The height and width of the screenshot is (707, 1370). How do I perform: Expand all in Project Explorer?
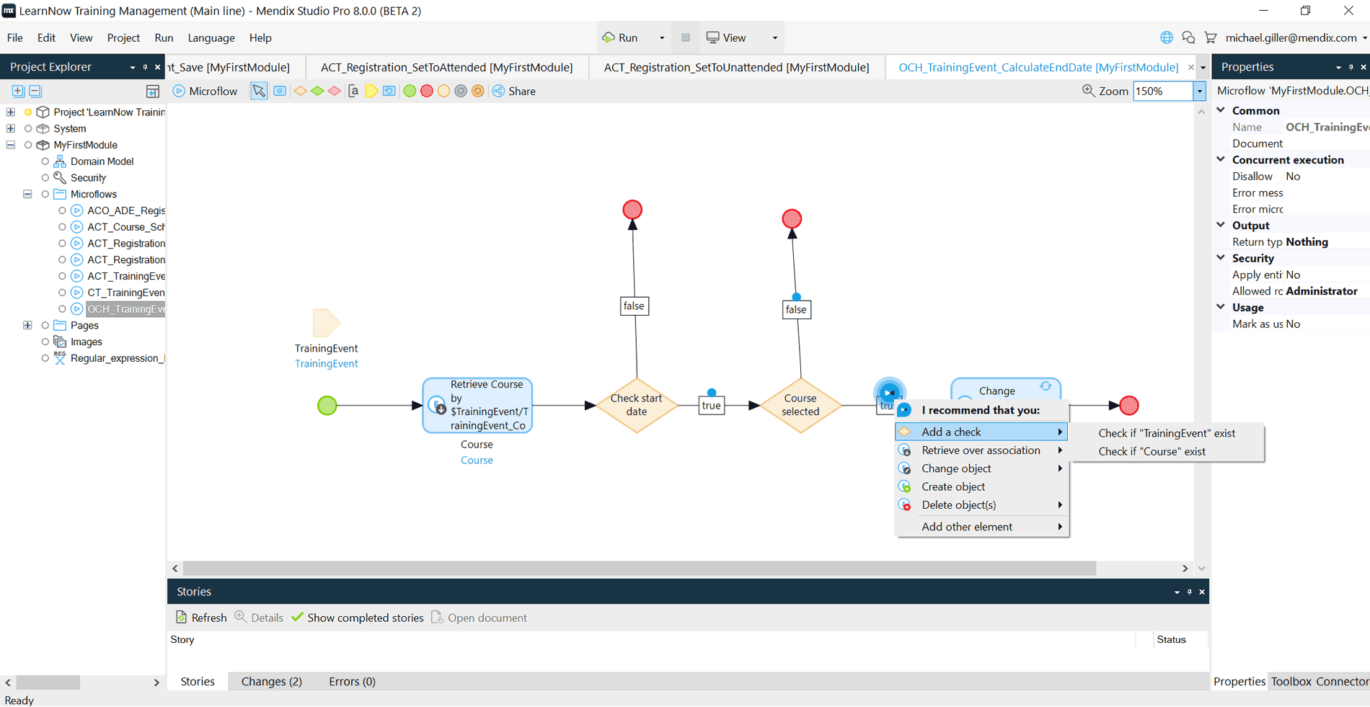[x=18, y=91]
